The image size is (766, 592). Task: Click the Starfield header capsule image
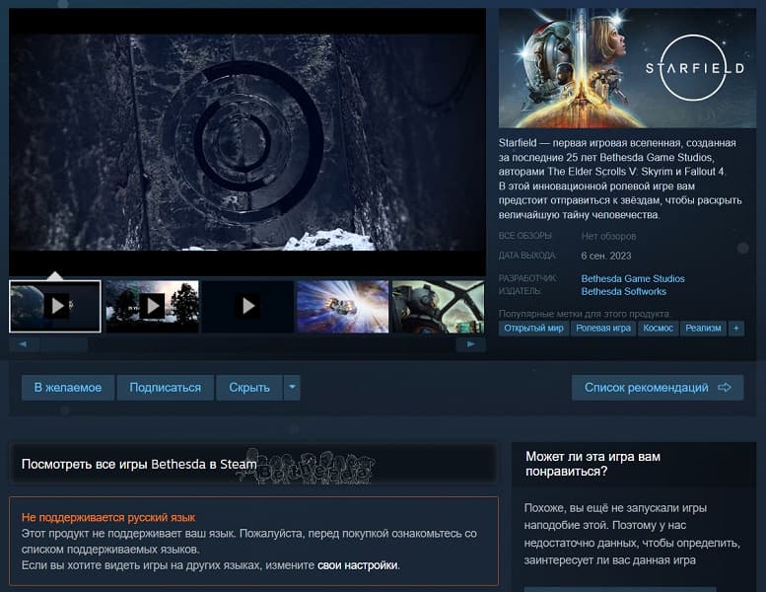627,68
